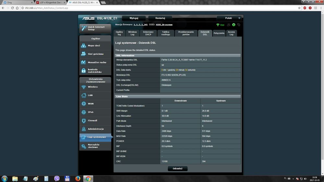Go to Sieć gościnna guest network

coord(95,54)
